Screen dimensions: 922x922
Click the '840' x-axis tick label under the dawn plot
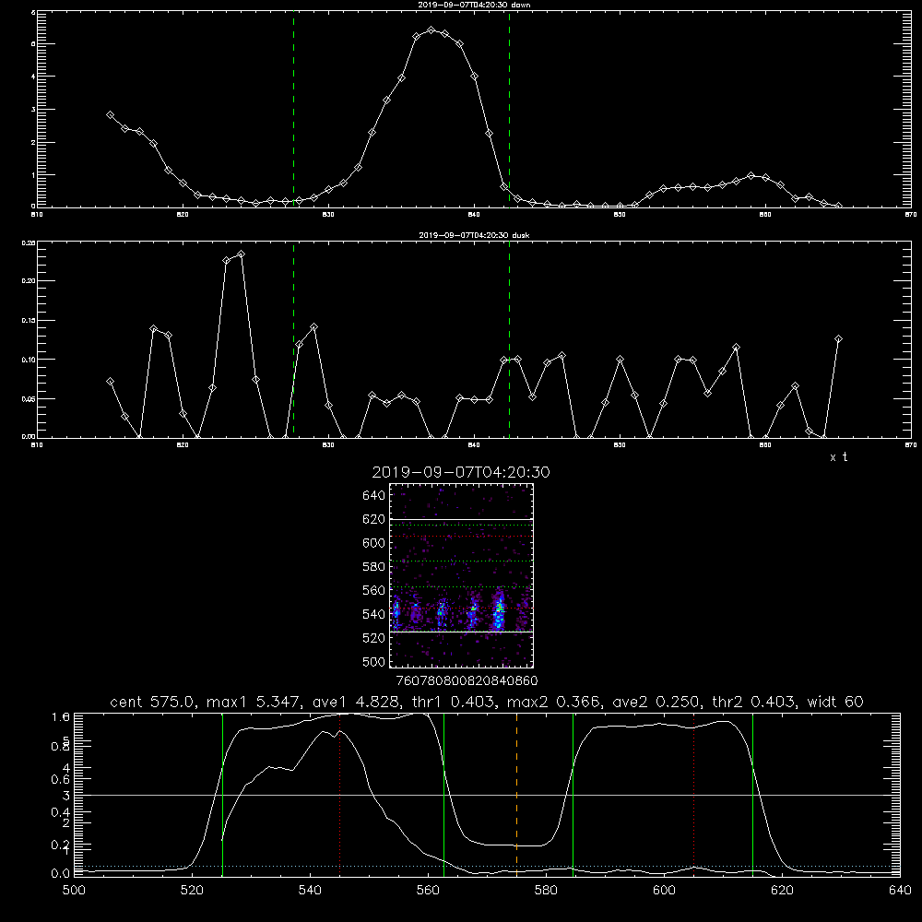(x=474, y=215)
